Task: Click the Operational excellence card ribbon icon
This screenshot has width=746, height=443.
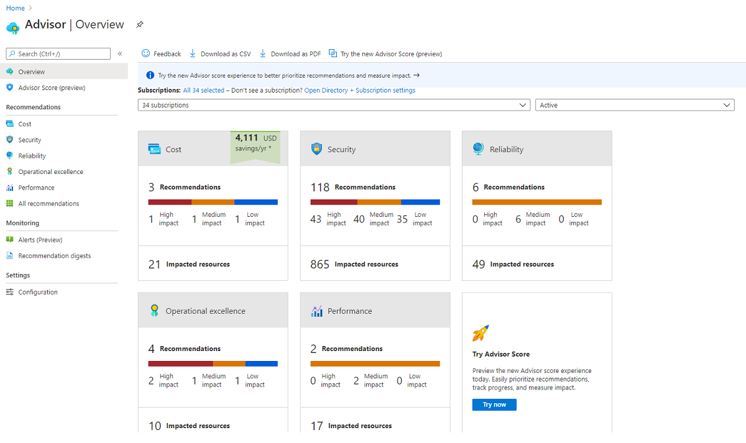Action: pyautogui.click(x=154, y=311)
